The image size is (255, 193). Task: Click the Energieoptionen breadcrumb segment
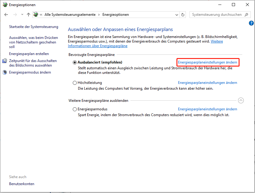point(116,15)
